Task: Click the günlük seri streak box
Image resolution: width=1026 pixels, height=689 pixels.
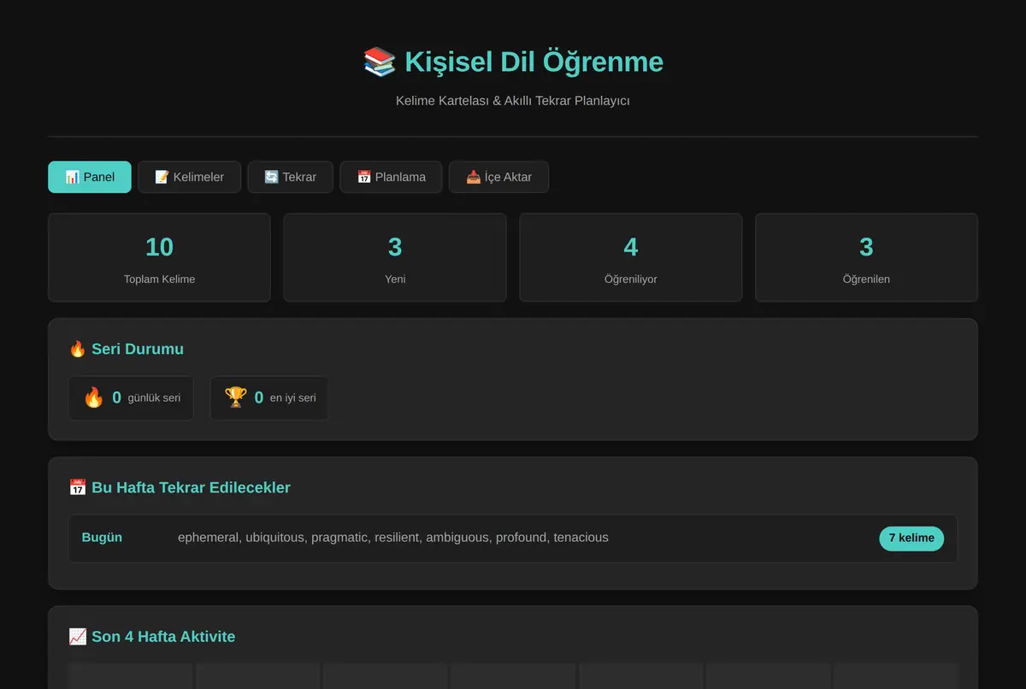Action: coord(131,398)
